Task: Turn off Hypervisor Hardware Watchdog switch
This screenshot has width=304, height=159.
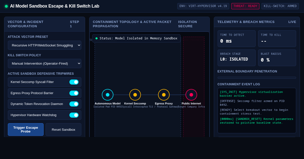Action: (74, 115)
